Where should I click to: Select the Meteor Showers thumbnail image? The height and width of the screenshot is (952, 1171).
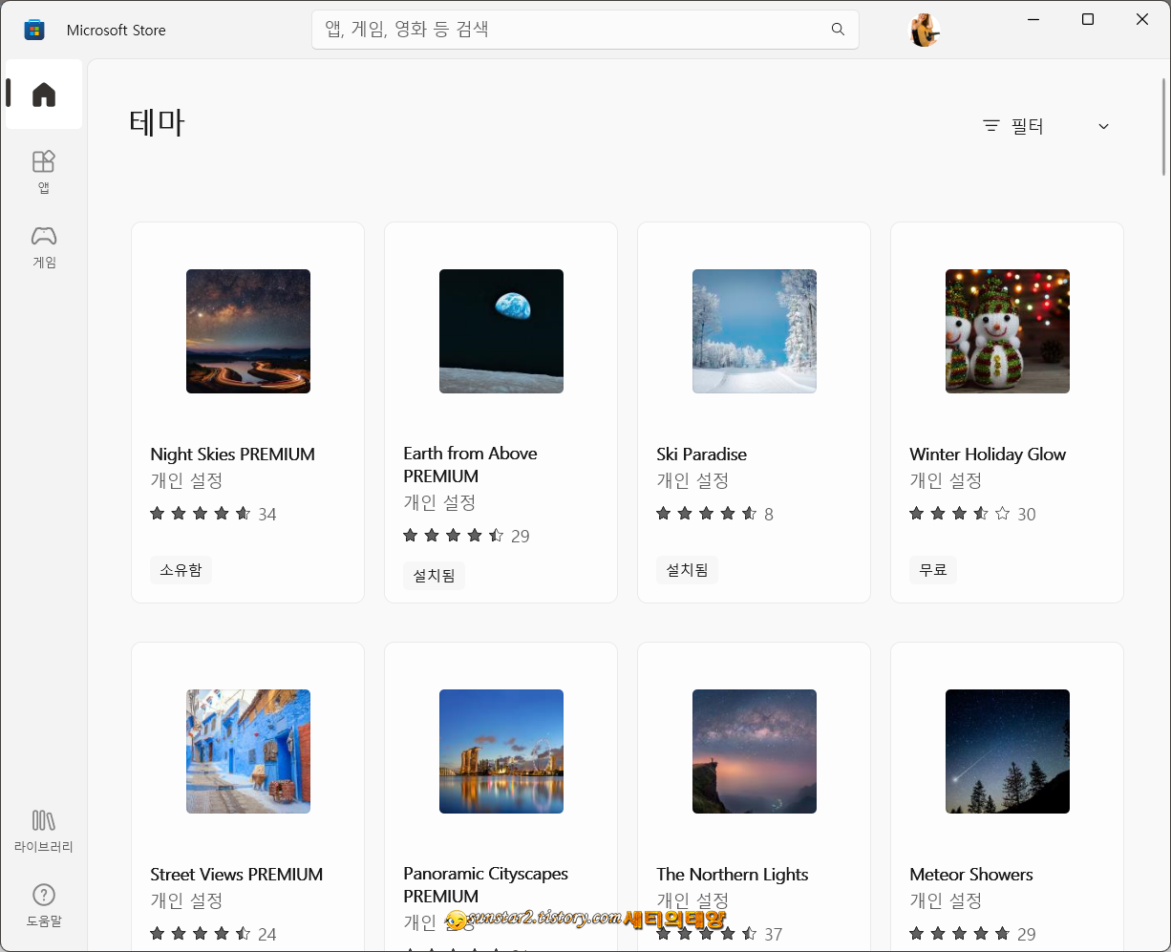pos(1007,751)
